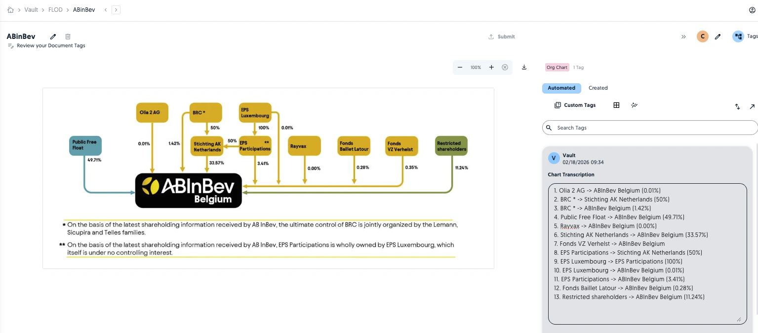This screenshot has width=758, height=333.
Task: Click the Tags label next to hierarchy icon
Action: (x=752, y=36)
